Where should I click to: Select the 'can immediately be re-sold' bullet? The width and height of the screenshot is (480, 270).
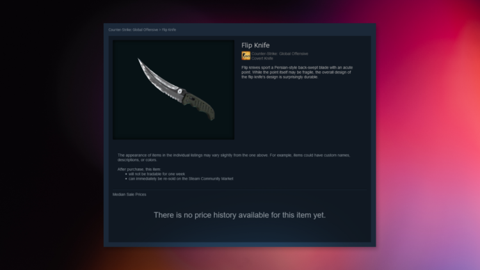pos(180,179)
